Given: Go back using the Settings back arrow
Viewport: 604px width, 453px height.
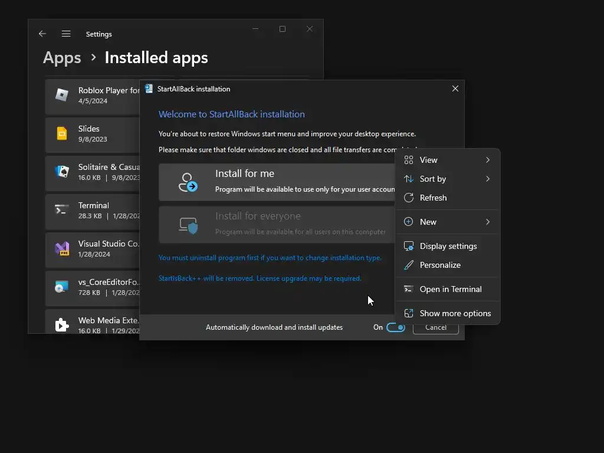Looking at the screenshot, I should 42,34.
